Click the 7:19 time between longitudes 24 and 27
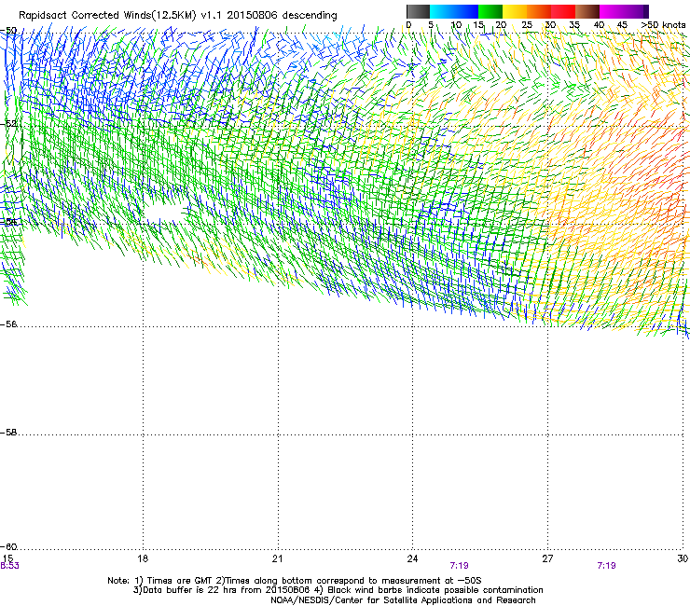Screen dimensions: 690x606 pyautogui.click(x=459, y=566)
